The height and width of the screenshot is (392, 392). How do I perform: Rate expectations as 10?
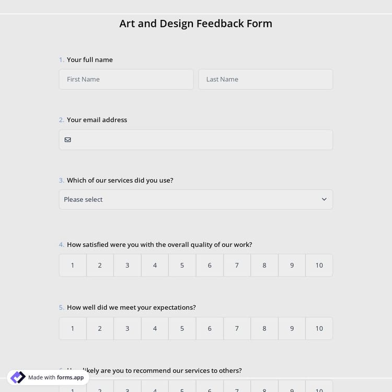pos(319,328)
